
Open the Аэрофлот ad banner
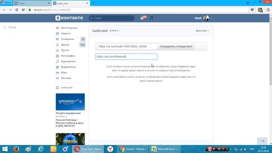pos(70,102)
